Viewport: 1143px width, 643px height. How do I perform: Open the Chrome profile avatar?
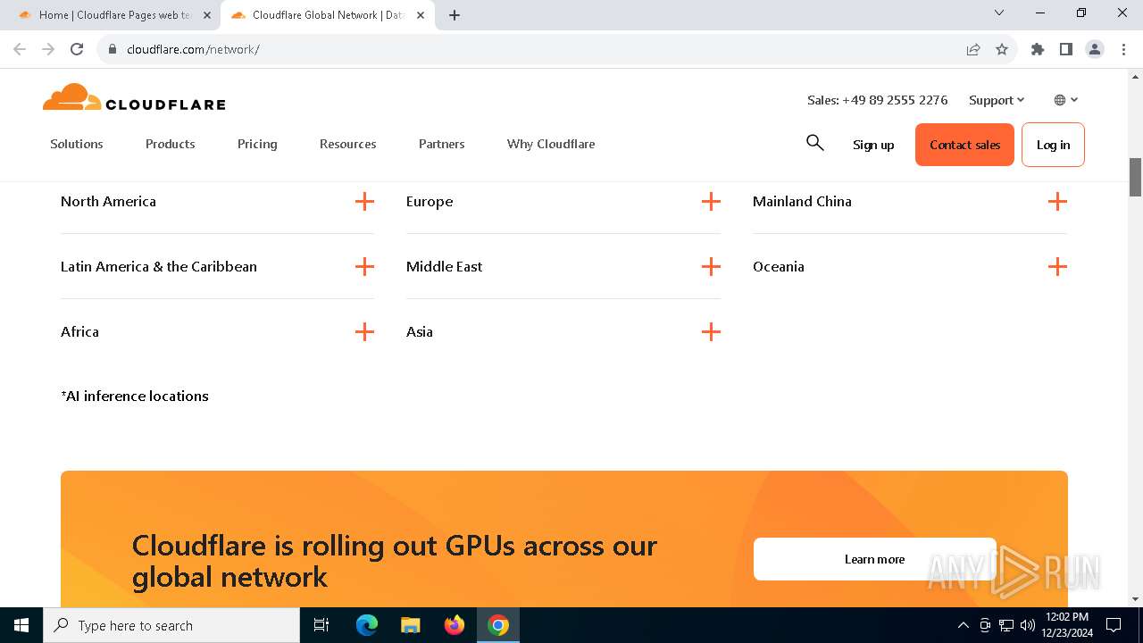pyautogui.click(x=1095, y=49)
